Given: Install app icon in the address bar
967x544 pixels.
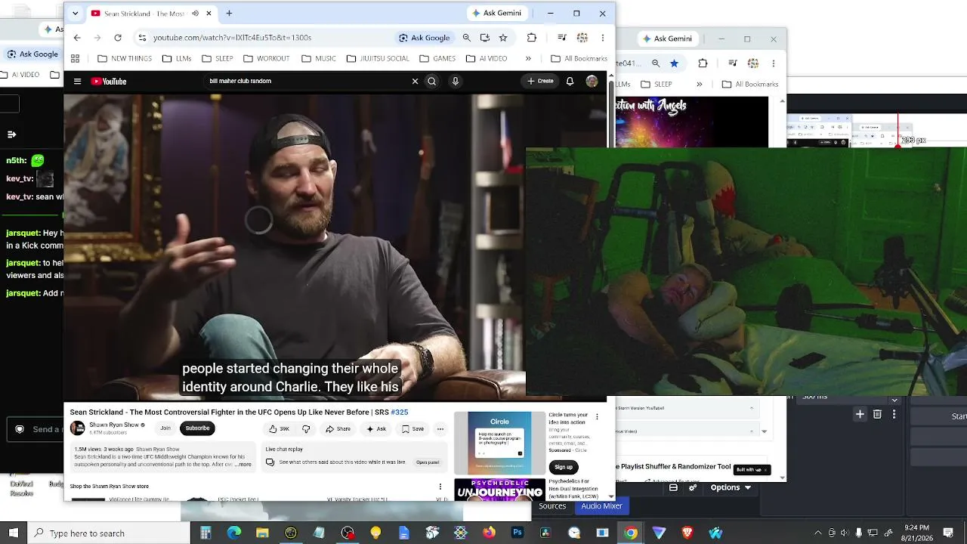Looking at the screenshot, I should (485, 38).
